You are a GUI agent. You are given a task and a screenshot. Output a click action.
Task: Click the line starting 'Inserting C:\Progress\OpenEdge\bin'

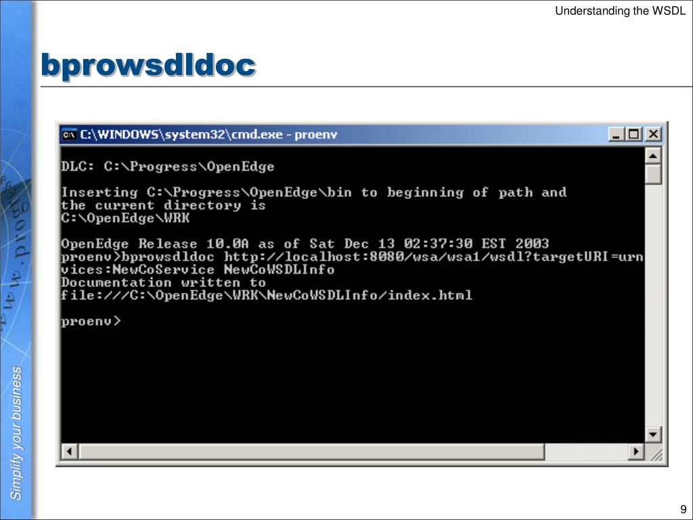[x=314, y=192]
